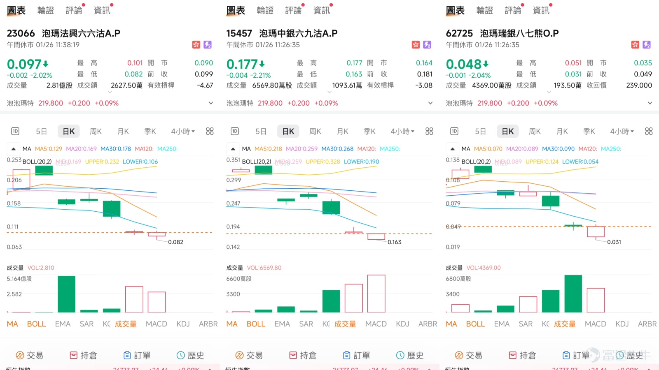
Task: Switch to 資訊 tab in panel 62725
Action: pos(541,10)
